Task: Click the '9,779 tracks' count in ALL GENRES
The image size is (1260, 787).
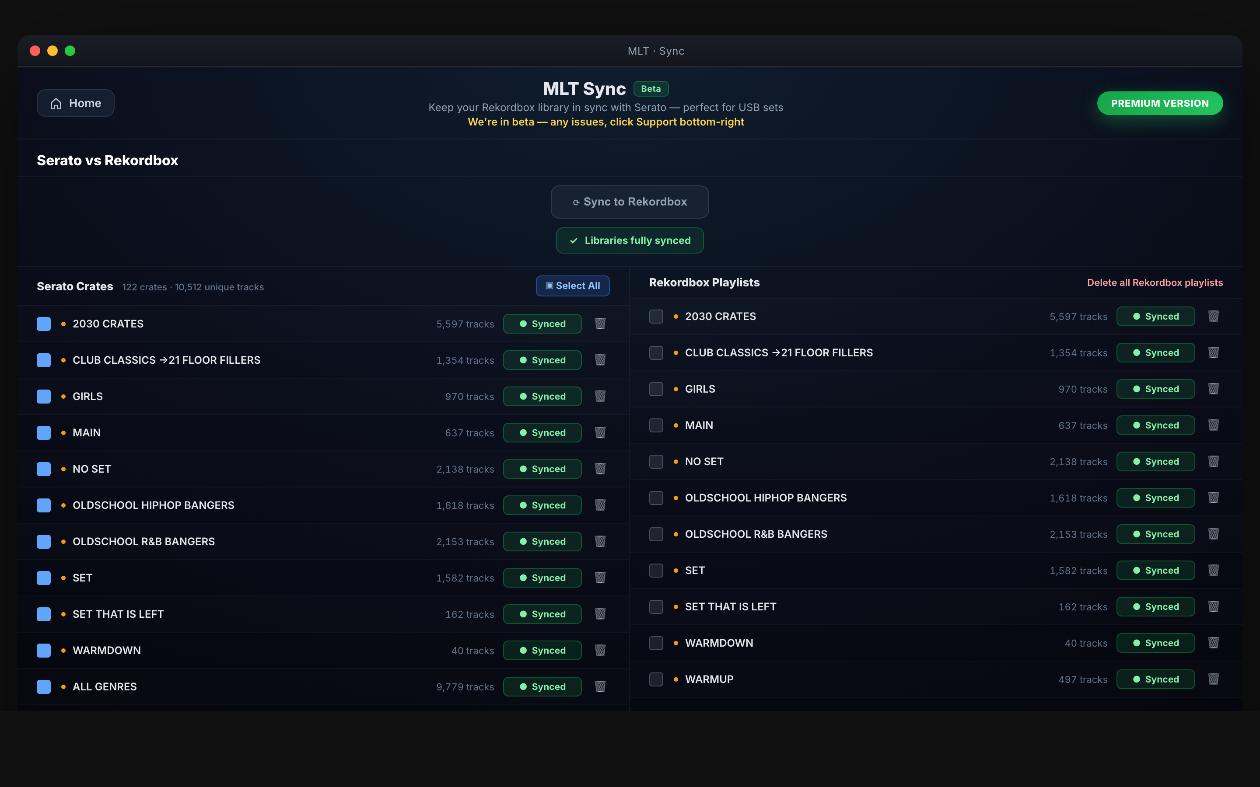Action: coord(465,687)
